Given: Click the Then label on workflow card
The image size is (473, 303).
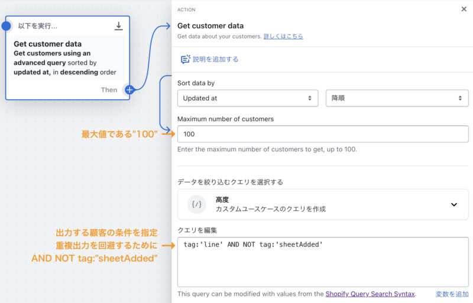Looking at the screenshot, I should pos(109,90).
